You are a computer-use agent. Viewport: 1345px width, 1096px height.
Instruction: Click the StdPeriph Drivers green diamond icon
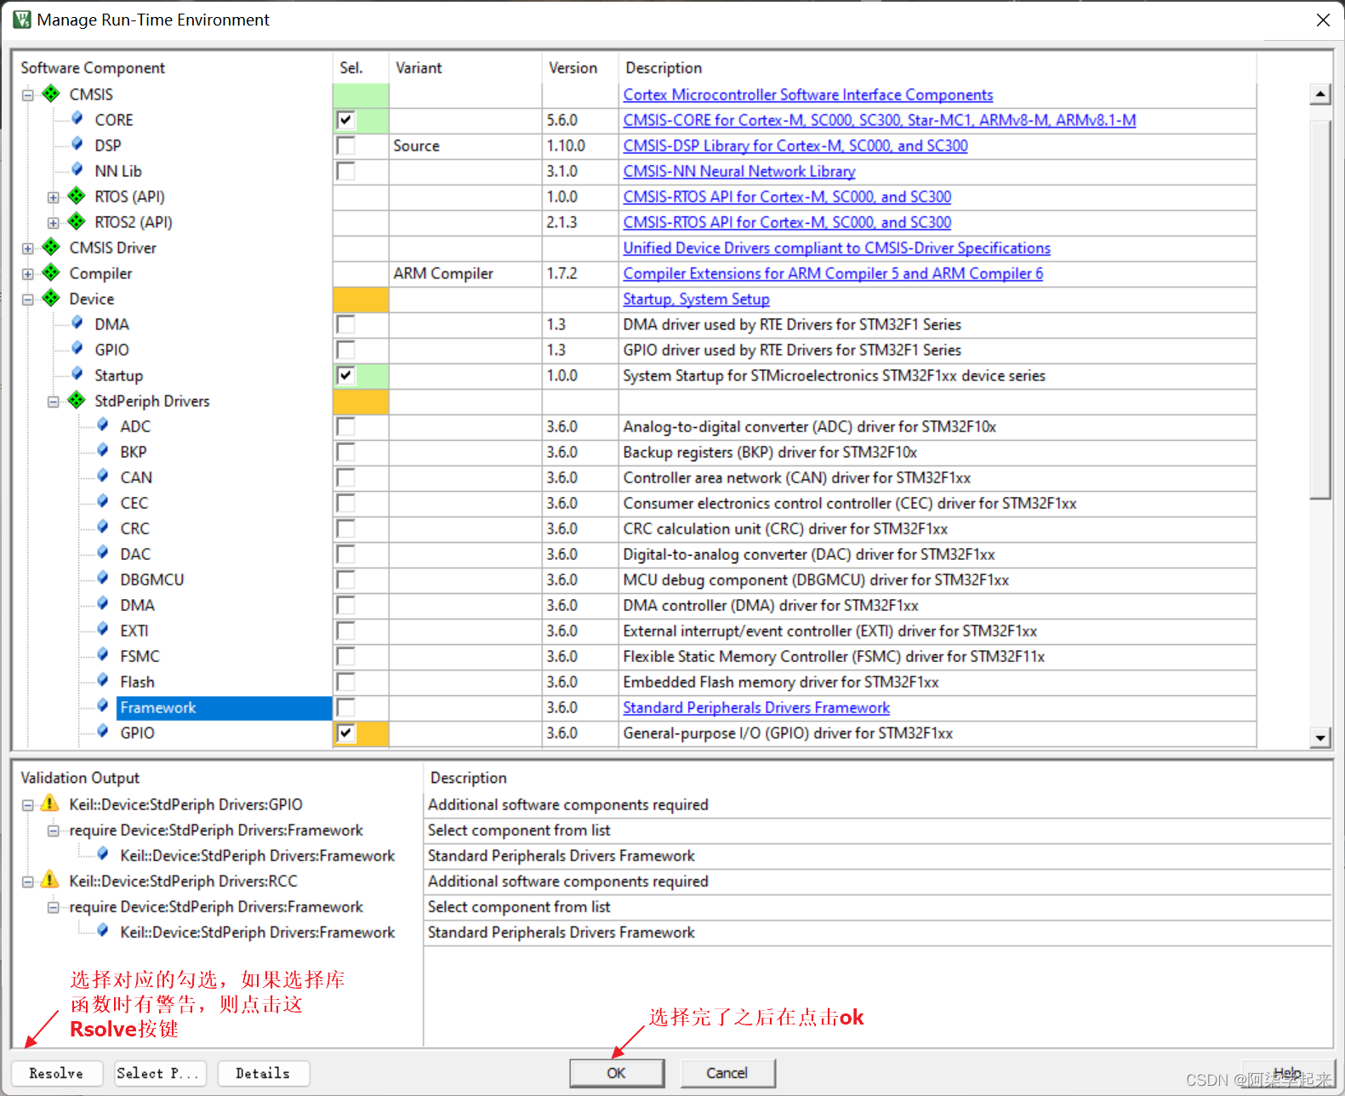pos(77,400)
